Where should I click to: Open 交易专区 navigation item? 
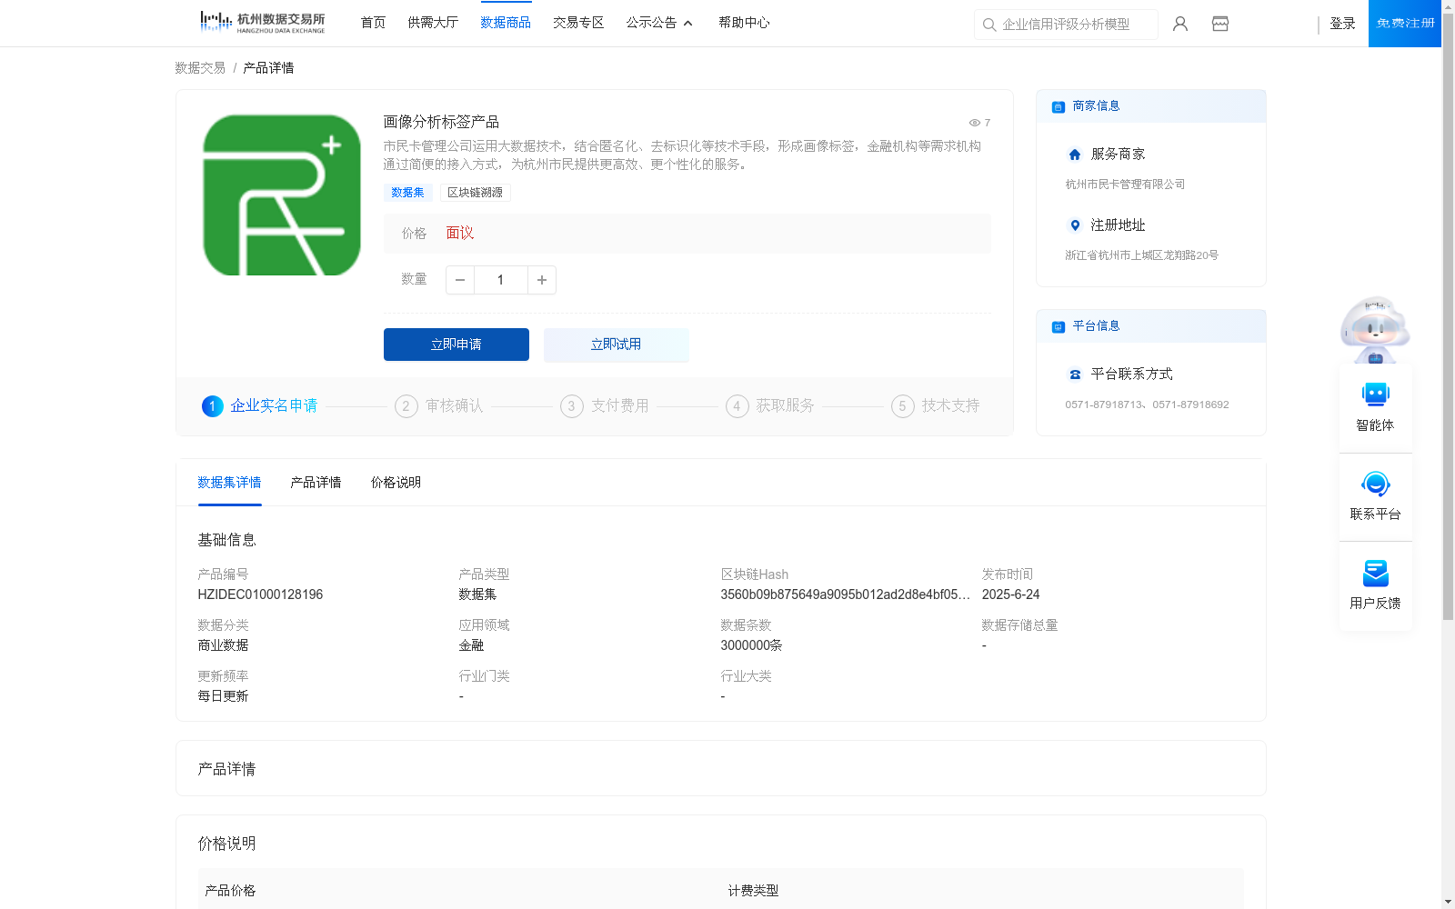(578, 23)
